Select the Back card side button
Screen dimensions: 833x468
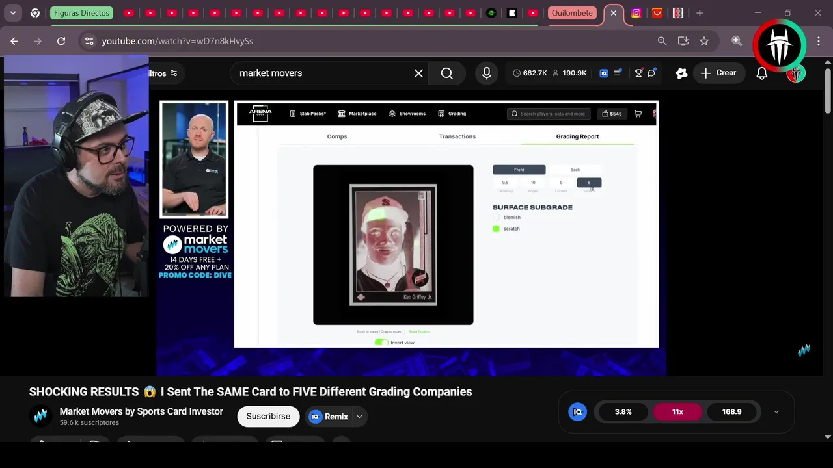coord(575,170)
